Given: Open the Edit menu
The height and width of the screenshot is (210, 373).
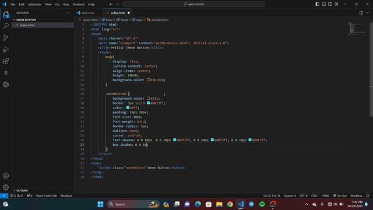Looking at the screenshot, I should (22, 4).
